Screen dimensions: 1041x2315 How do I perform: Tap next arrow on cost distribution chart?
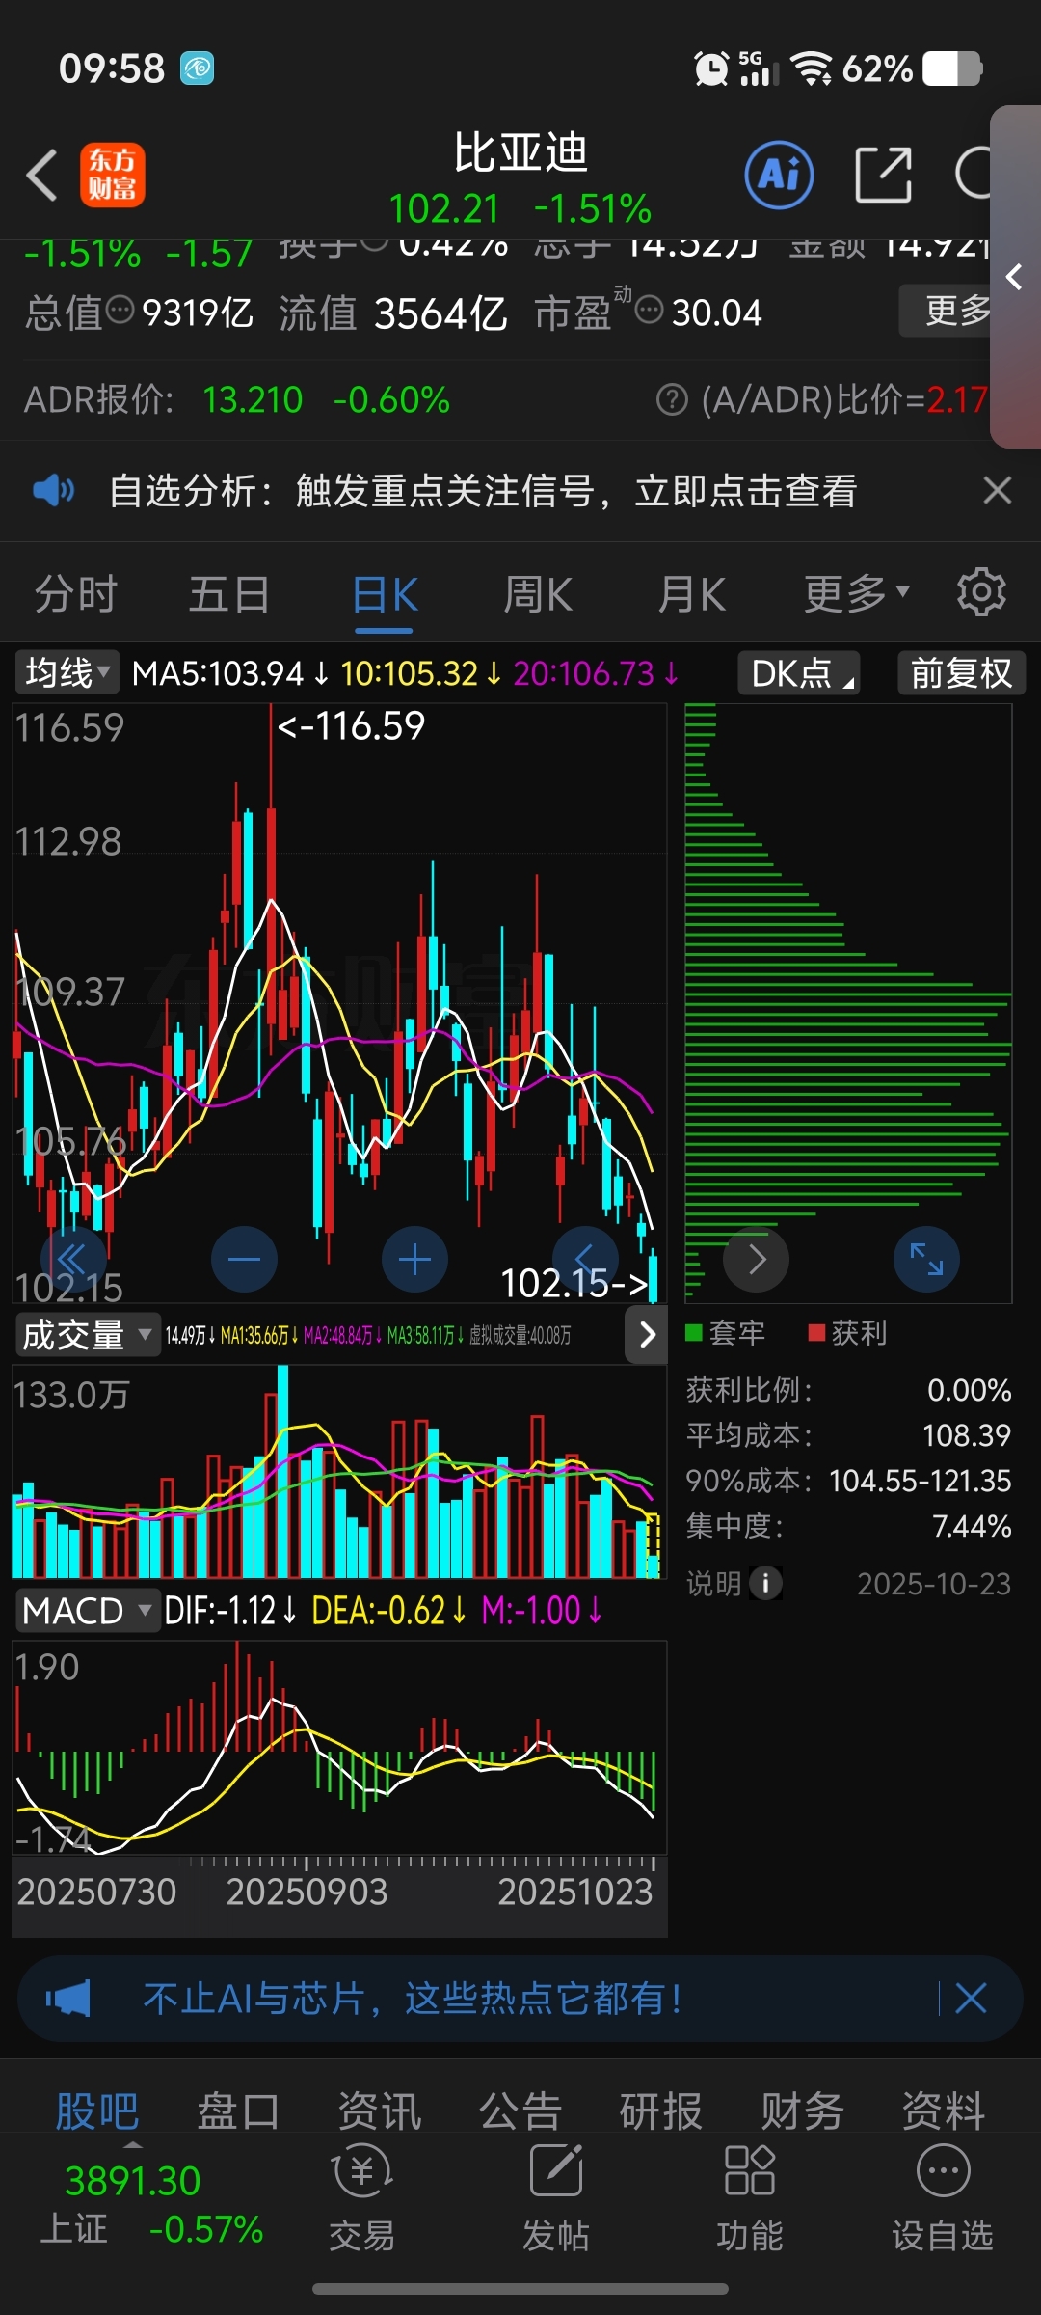(757, 1259)
